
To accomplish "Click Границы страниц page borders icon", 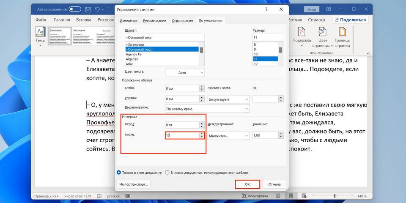I will tap(342, 35).
